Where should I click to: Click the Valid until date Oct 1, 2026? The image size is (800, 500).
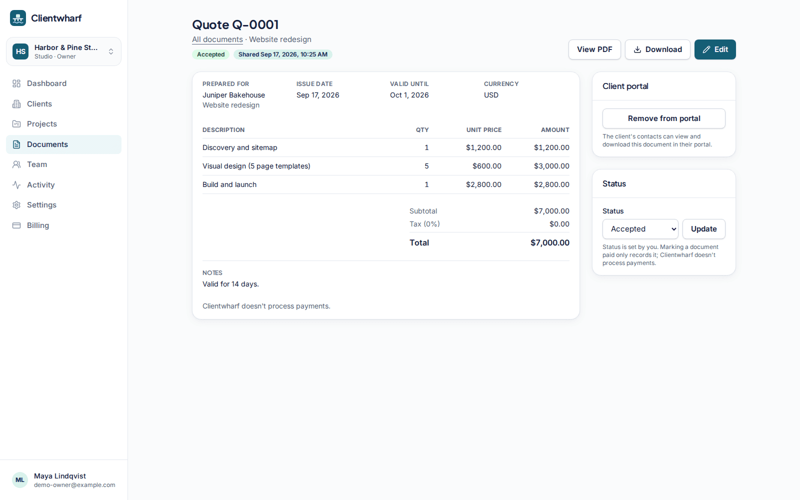[x=409, y=95]
